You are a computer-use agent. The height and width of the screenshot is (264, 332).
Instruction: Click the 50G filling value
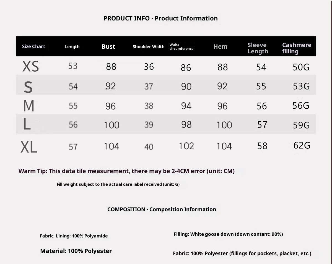301,67
